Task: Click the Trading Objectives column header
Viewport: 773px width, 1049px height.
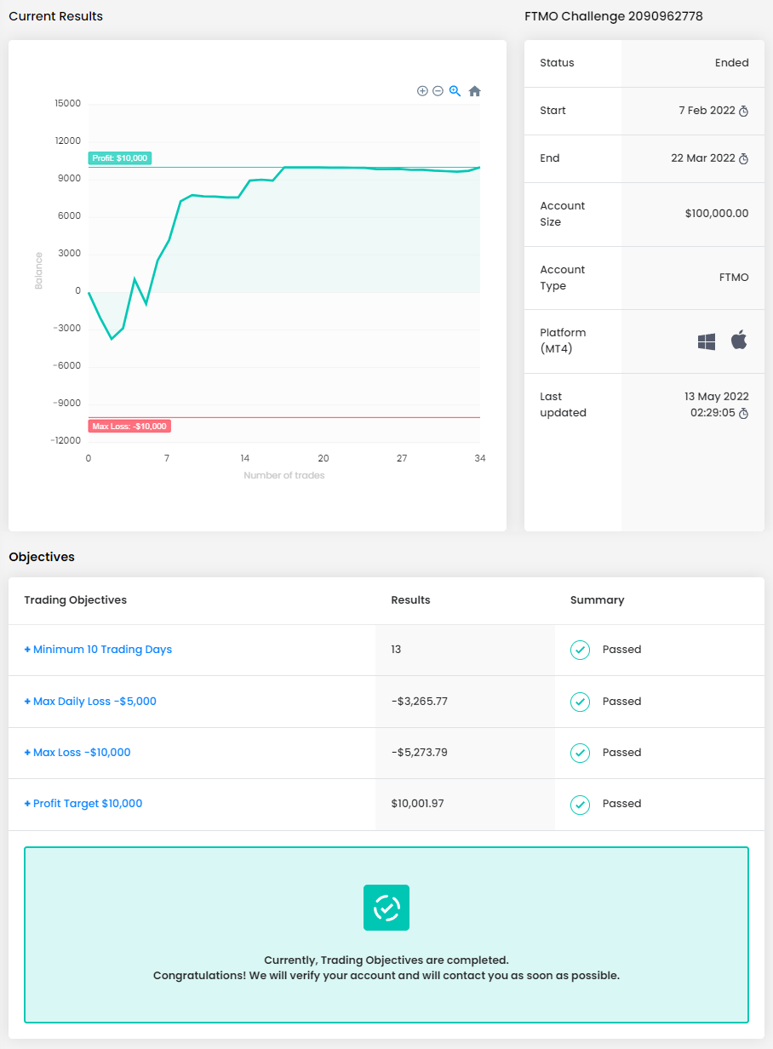Action: tap(75, 600)
